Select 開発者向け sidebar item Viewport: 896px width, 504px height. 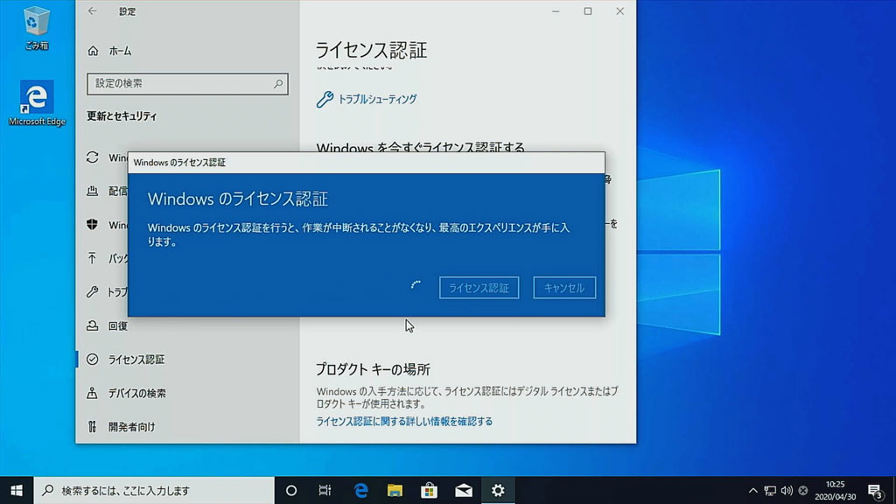tap(131, 427)
